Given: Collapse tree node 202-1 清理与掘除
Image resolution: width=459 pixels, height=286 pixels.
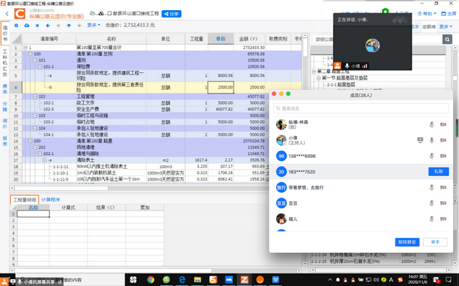Looking at the screenshot, I should coord(40,154).
